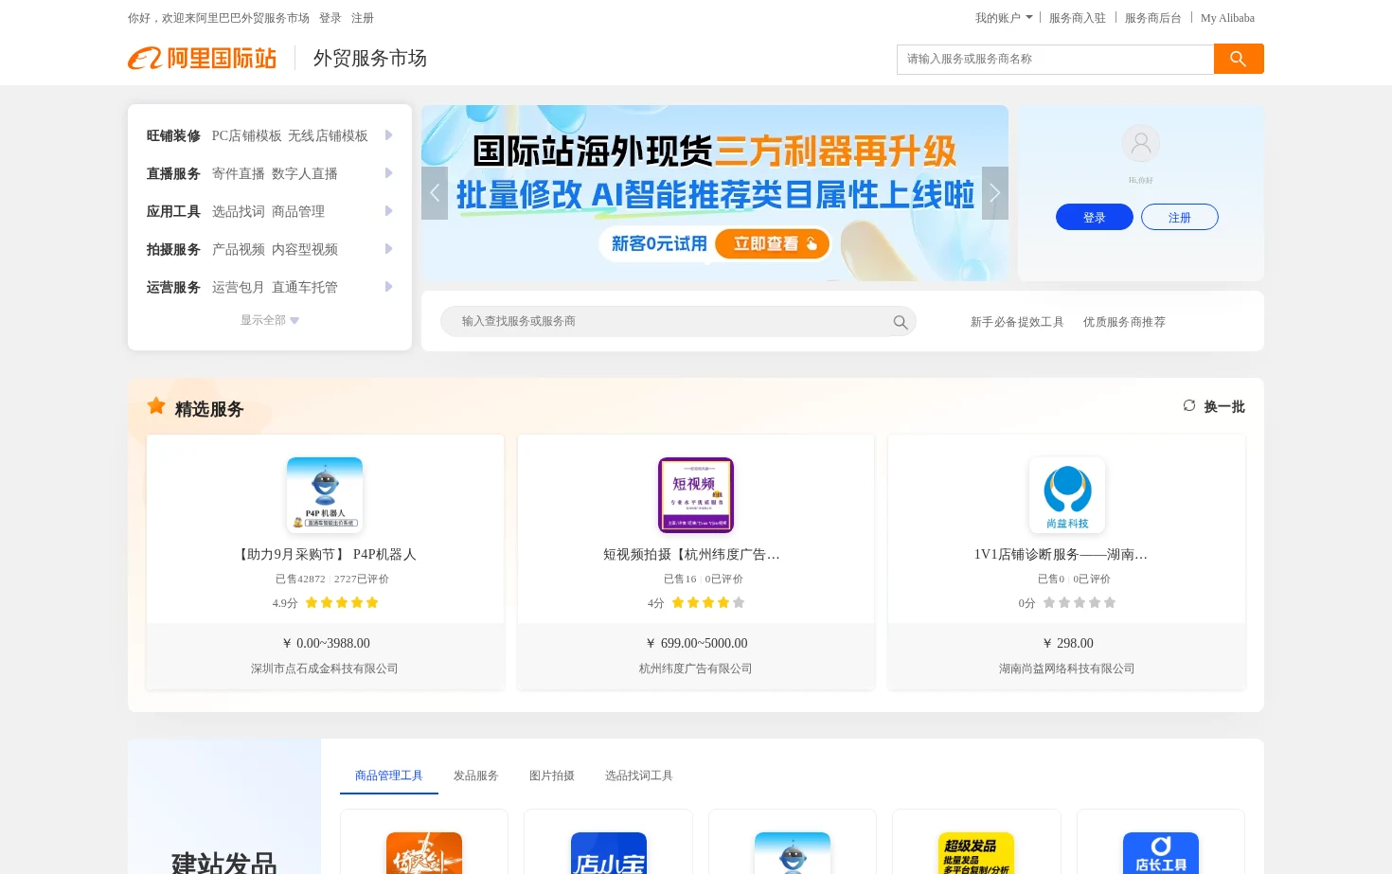Viewport: 1392px width, 874px height.
Task: Open 运营包月 category link
Action: (x=239, y=287)
